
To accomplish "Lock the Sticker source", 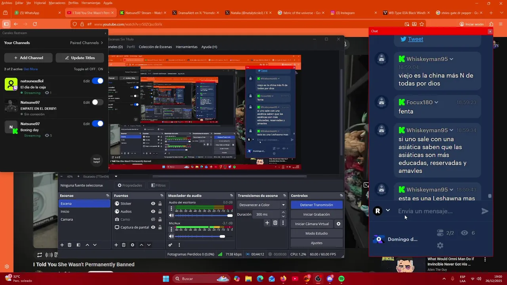I will pos(160,203).
